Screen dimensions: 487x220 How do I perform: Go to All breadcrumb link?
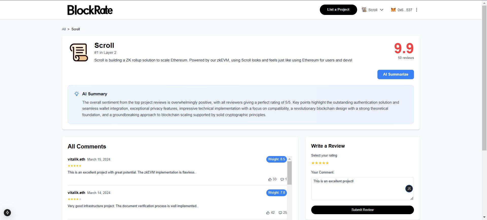coord(64,29)
